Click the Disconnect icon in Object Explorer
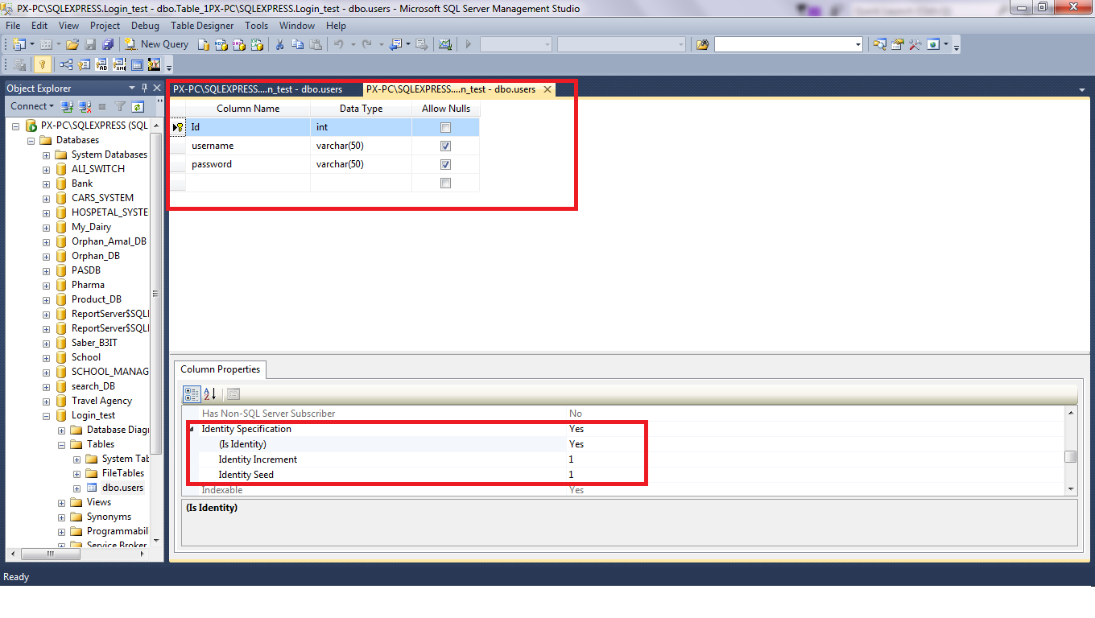Image resolution: width=1095 pixels, height=618 pixels. pyautogui.click(x=85, y=106)
